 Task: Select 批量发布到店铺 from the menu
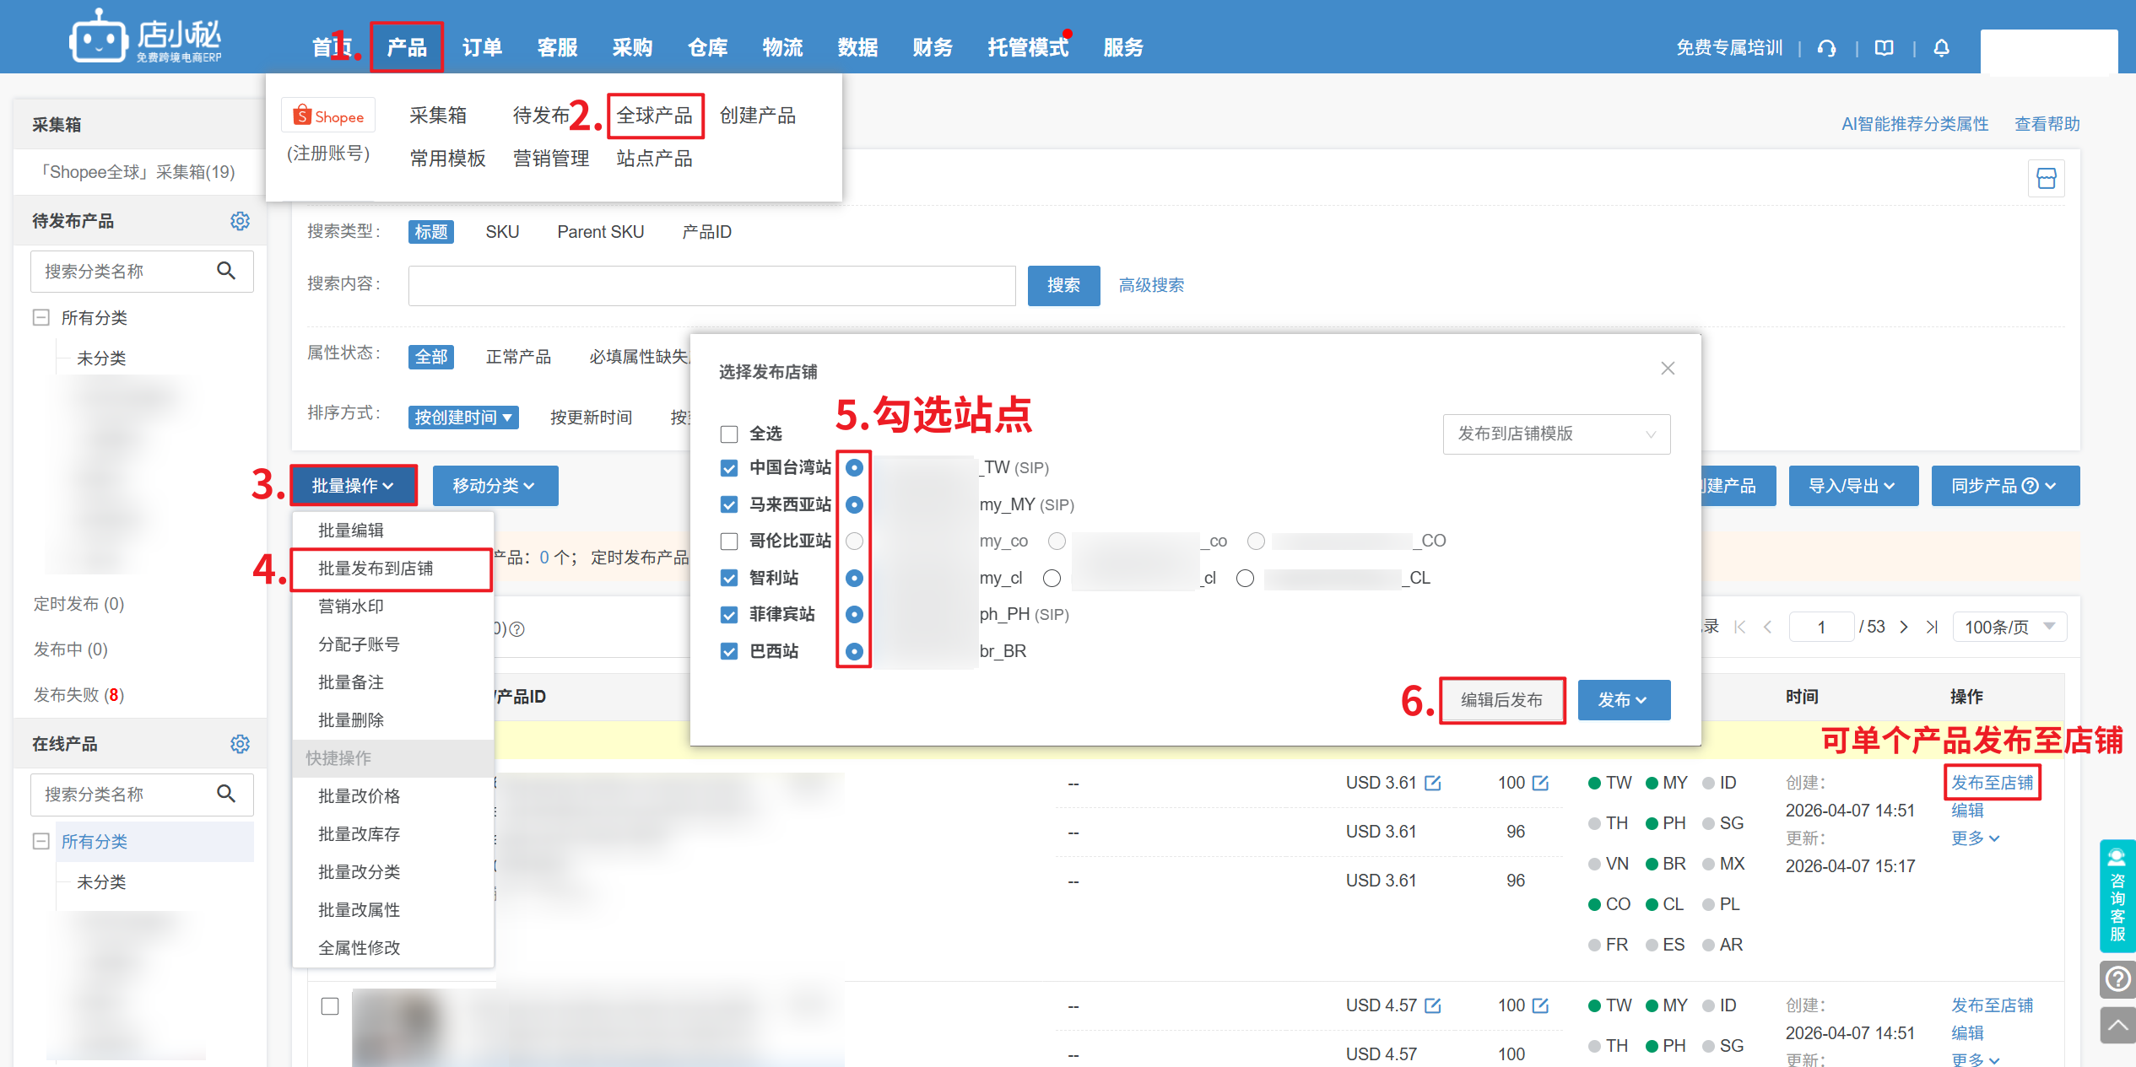click(x=376, y=569)
